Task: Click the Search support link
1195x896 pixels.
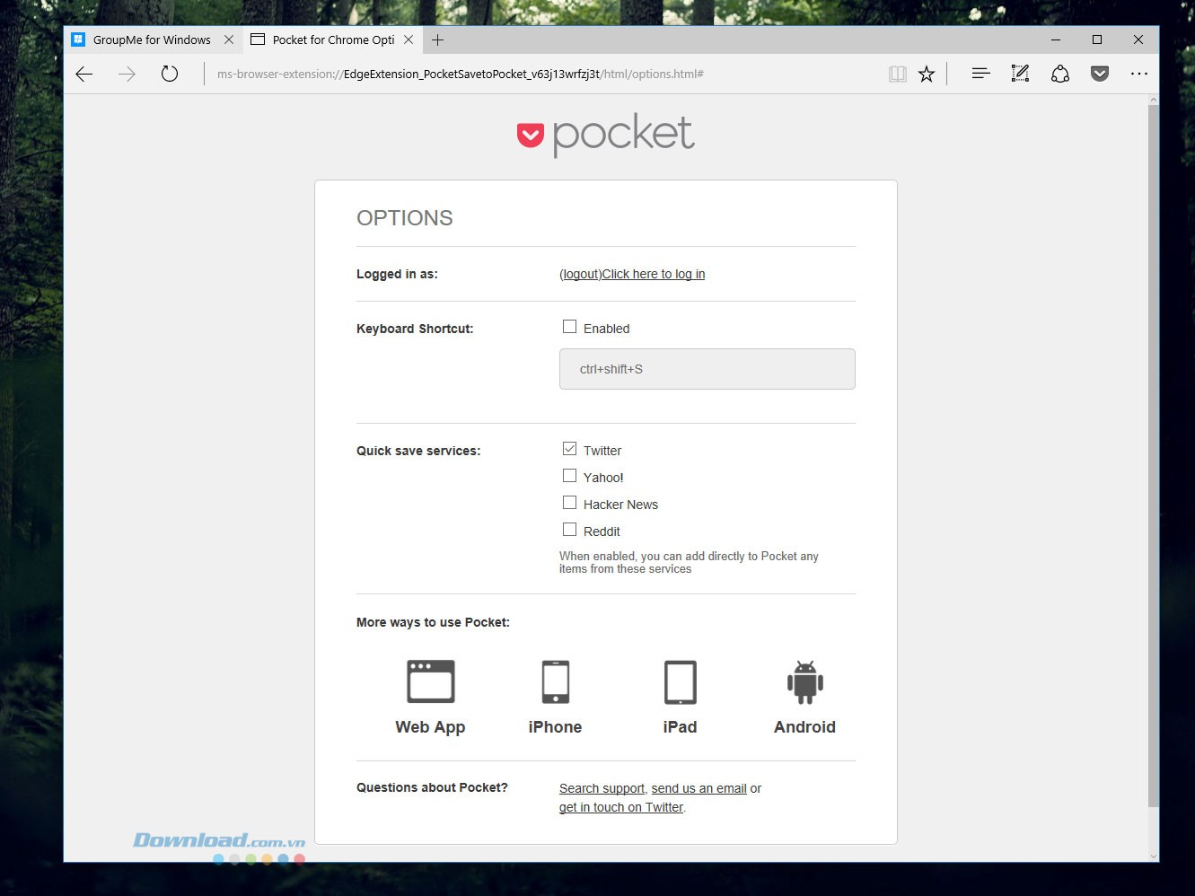Action: 602,788
